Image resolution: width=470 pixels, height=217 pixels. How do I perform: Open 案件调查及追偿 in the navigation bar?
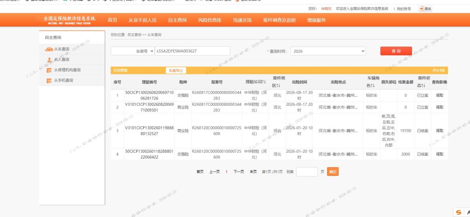(280, 20)
